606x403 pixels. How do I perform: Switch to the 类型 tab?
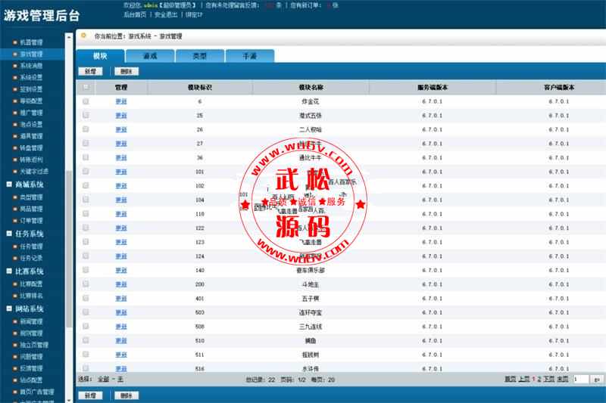(200, 56)
